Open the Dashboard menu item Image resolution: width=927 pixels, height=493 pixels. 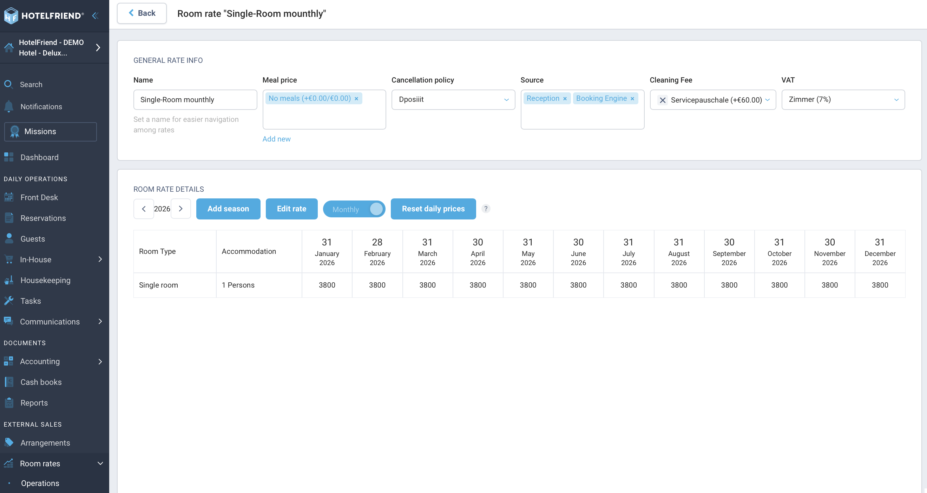[39, 157]
